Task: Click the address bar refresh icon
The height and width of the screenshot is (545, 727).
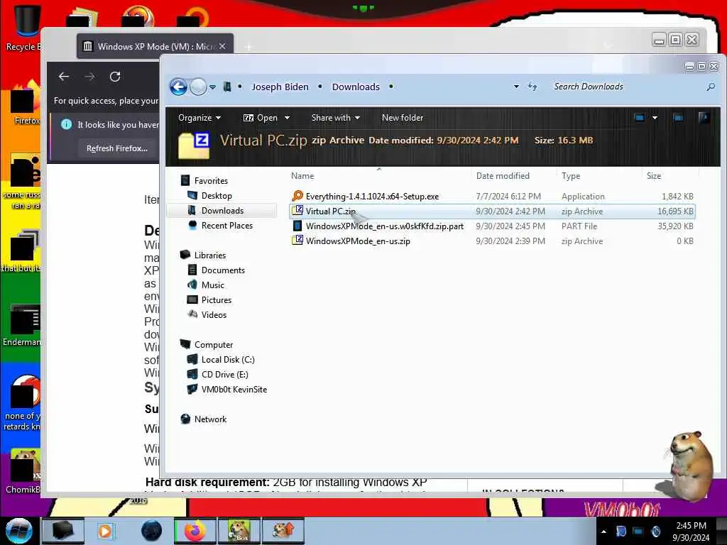Action: pyautogui.click(x=532, y=87)
